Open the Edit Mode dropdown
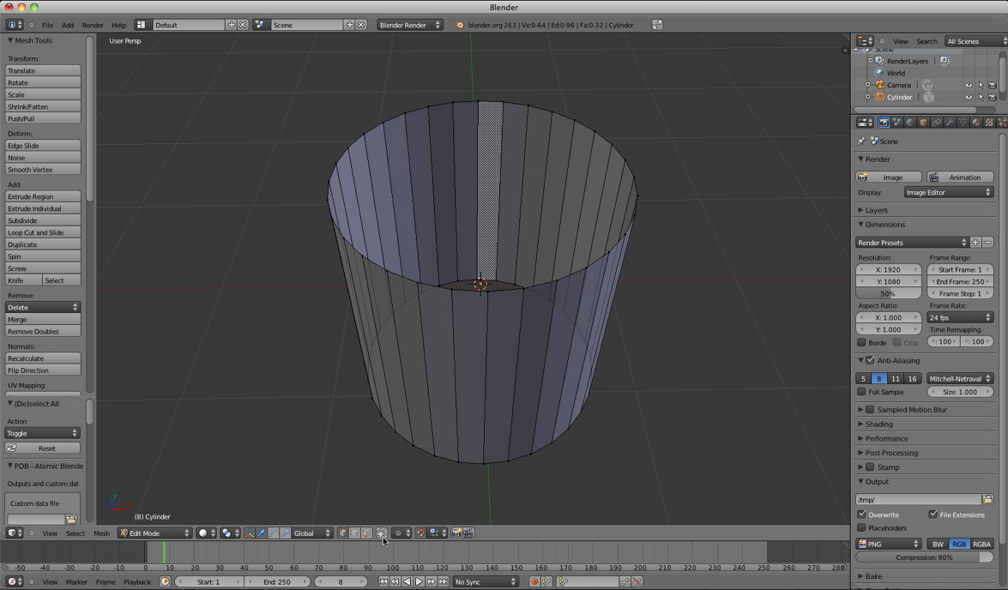1008x590 pixels. [x=155, y=533]
